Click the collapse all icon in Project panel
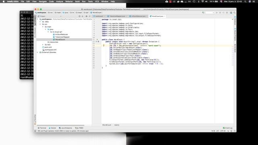 (83, 16)
